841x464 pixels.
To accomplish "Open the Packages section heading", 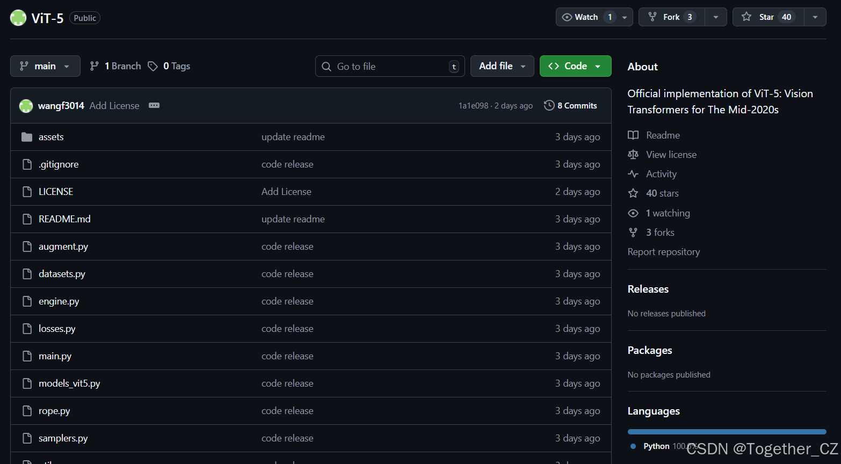I will point(650,350).
